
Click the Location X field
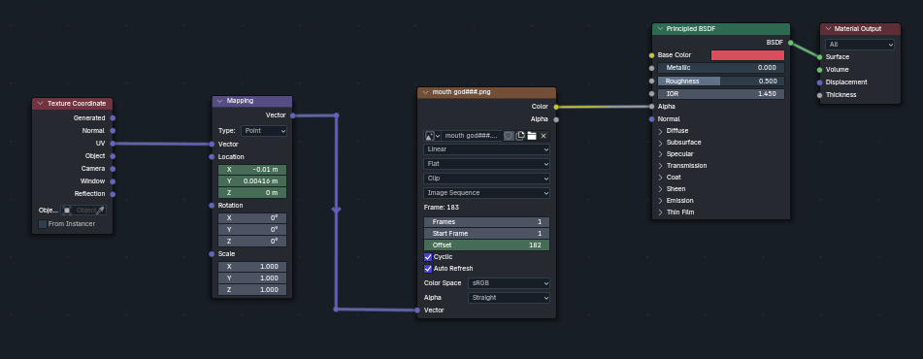252,170
